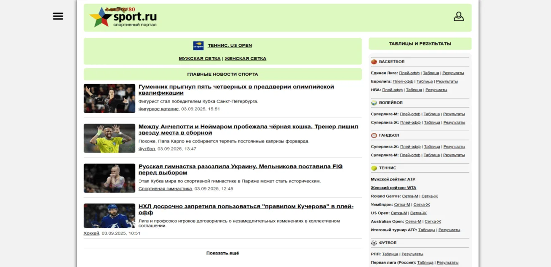551x267 pixels.
Task: Click the football icon next to ФУТБОЛ
Action: coord(374,243)
